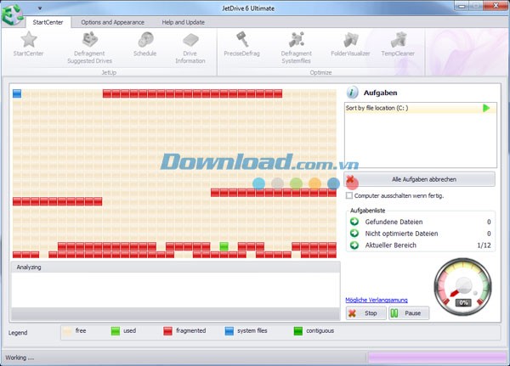Image resolution: width=510 pixels, height=366 pixels.
Task: Expand the Gefundene Dateien green arrow
Action: point(354,222)
